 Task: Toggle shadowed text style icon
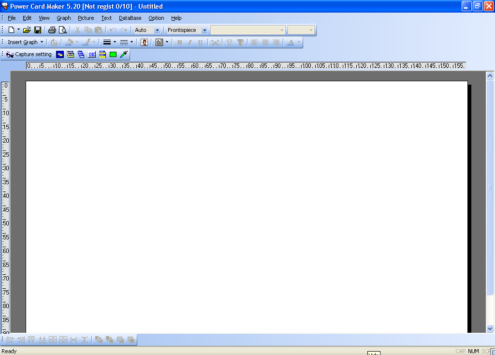[x=240, y=42]
